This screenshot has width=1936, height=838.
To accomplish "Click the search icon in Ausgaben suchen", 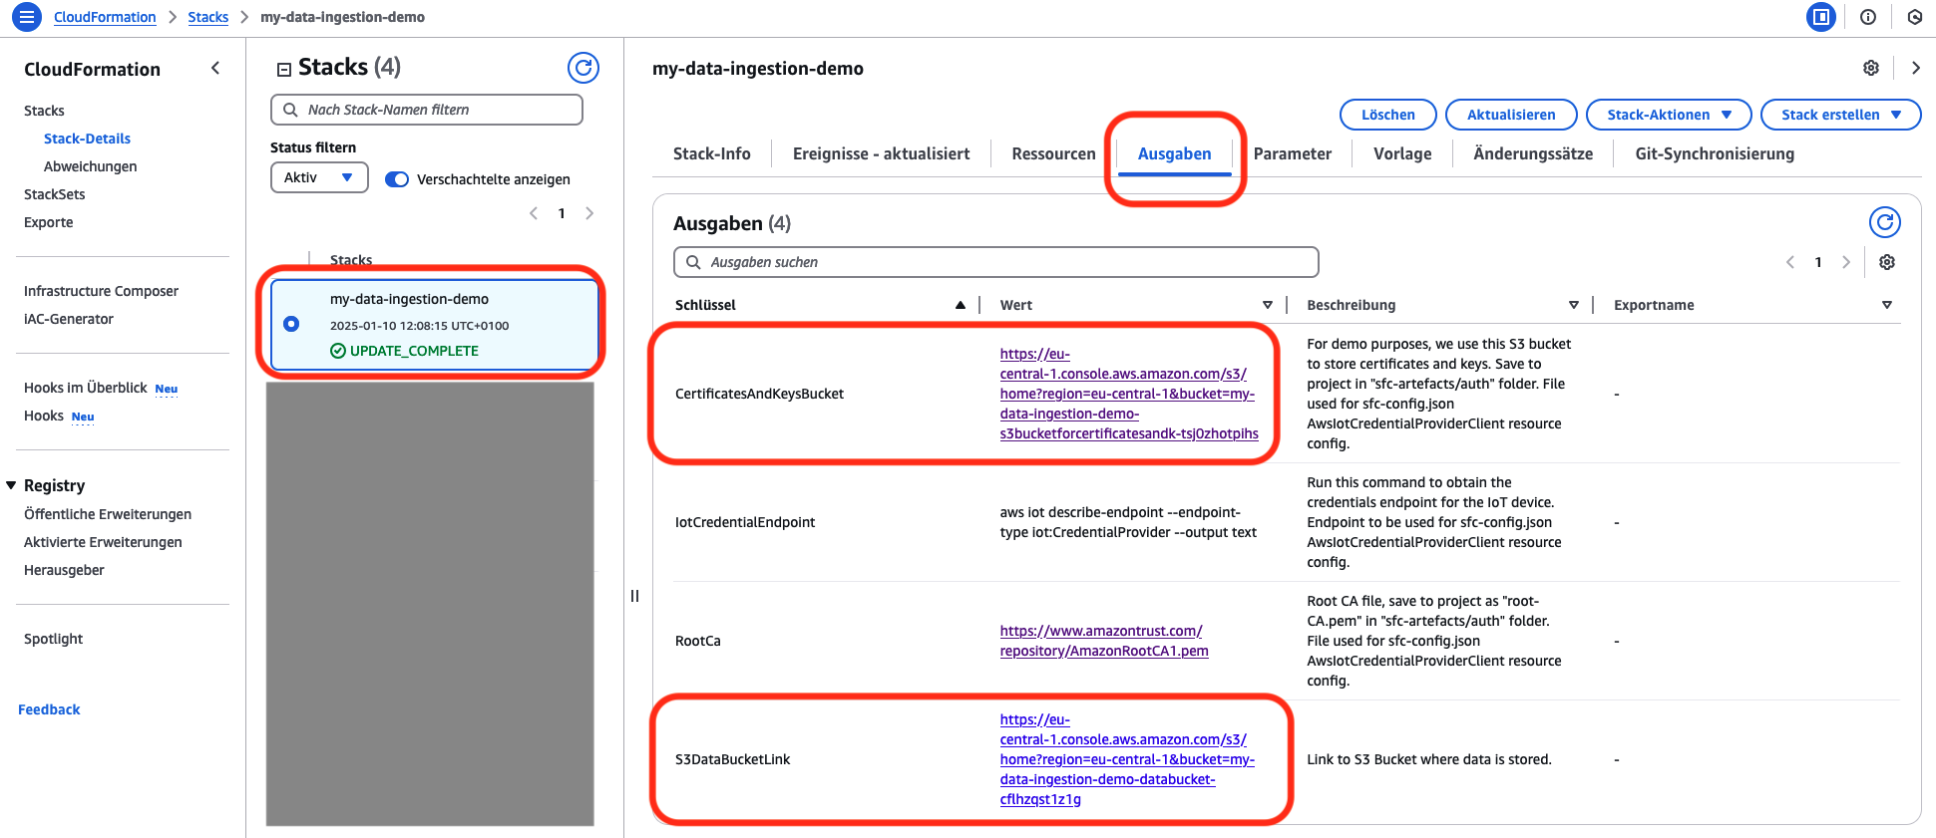I will tap(693, 262).
